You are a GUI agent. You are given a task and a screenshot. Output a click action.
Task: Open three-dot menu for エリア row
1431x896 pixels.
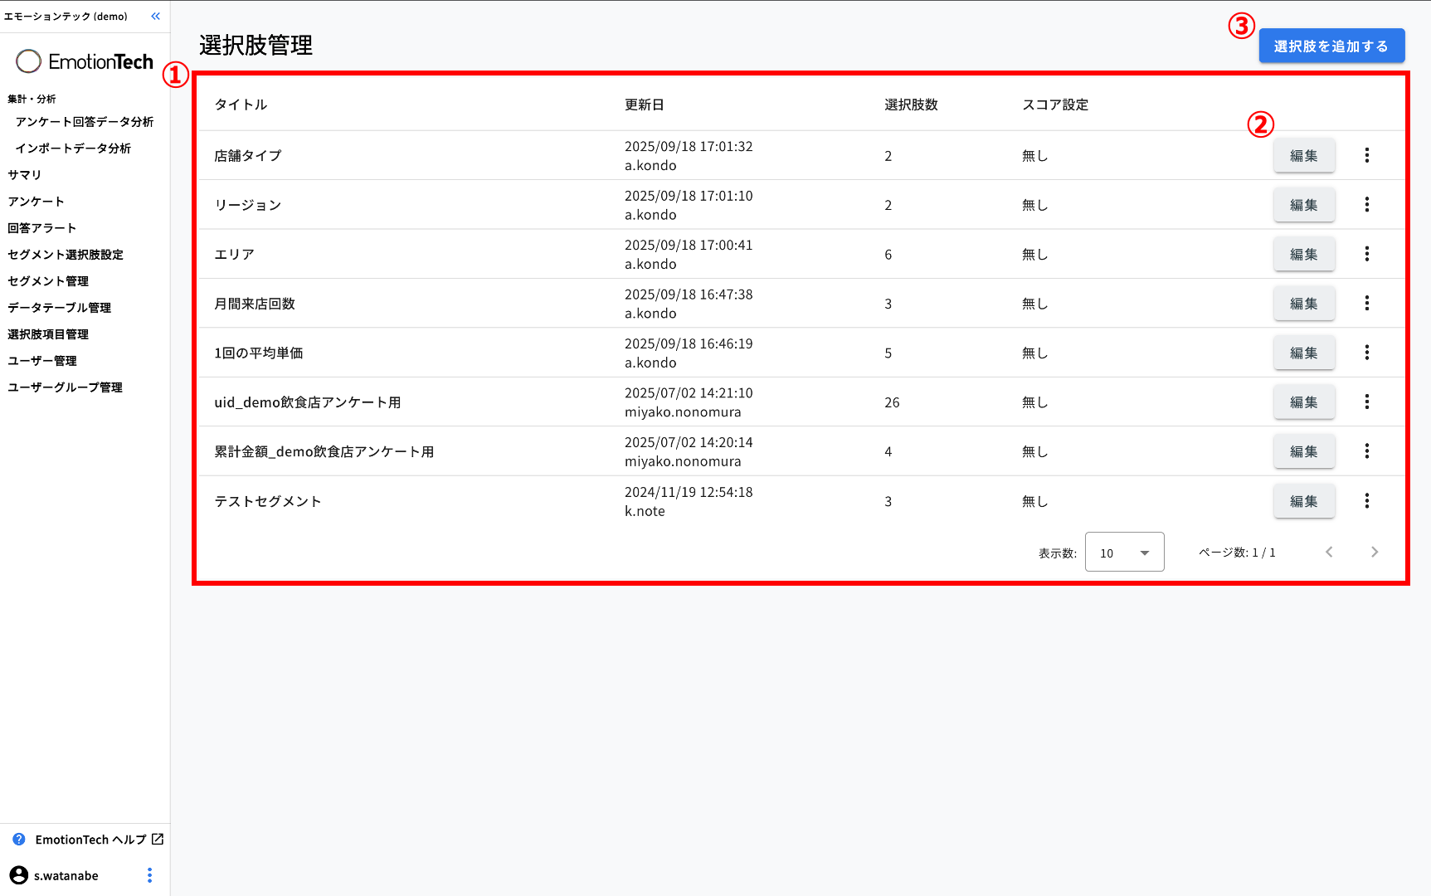[x=1366, y=254]
